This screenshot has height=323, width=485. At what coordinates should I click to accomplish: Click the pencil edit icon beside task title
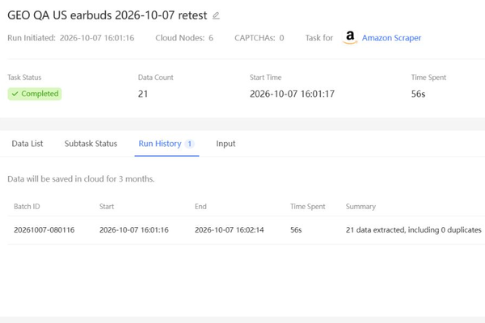216,15
